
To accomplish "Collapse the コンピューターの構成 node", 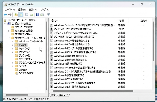I will (x=5, y=24).
